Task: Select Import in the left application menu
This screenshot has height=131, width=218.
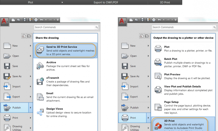Action: 16,86
